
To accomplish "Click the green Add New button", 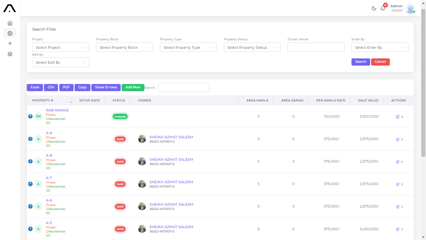I will click(x=133, y=87).
